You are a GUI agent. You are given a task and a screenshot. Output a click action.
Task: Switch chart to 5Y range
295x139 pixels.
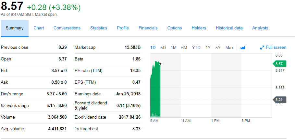(218, 48)
